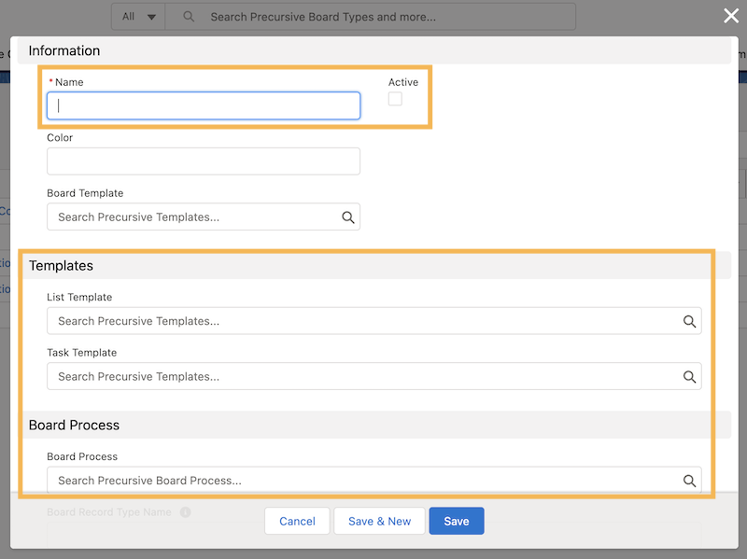747x559 pixels.
Task: Open the List Template lookup field
Action: [x=364, y=321]
